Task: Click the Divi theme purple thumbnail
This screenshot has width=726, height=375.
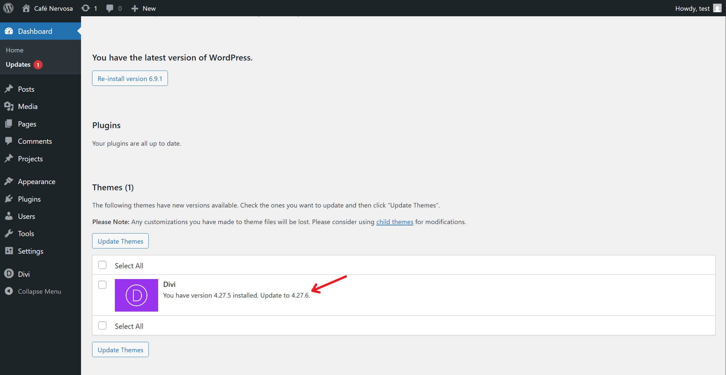Action: pos(136,295)
